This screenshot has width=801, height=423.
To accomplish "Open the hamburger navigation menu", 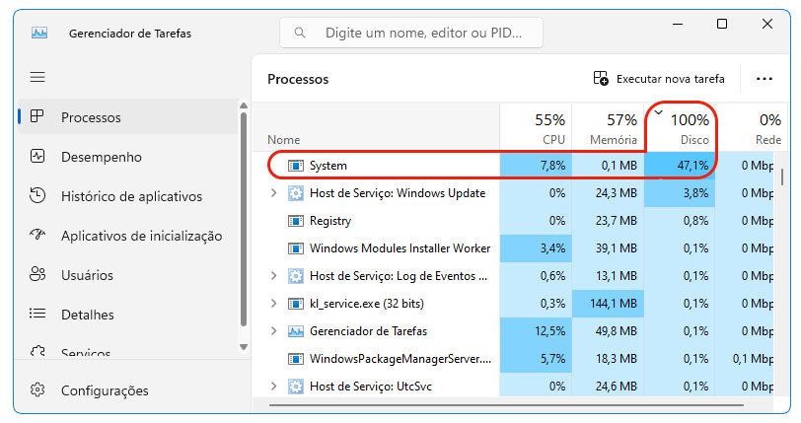I will click(x=37, y=77).
